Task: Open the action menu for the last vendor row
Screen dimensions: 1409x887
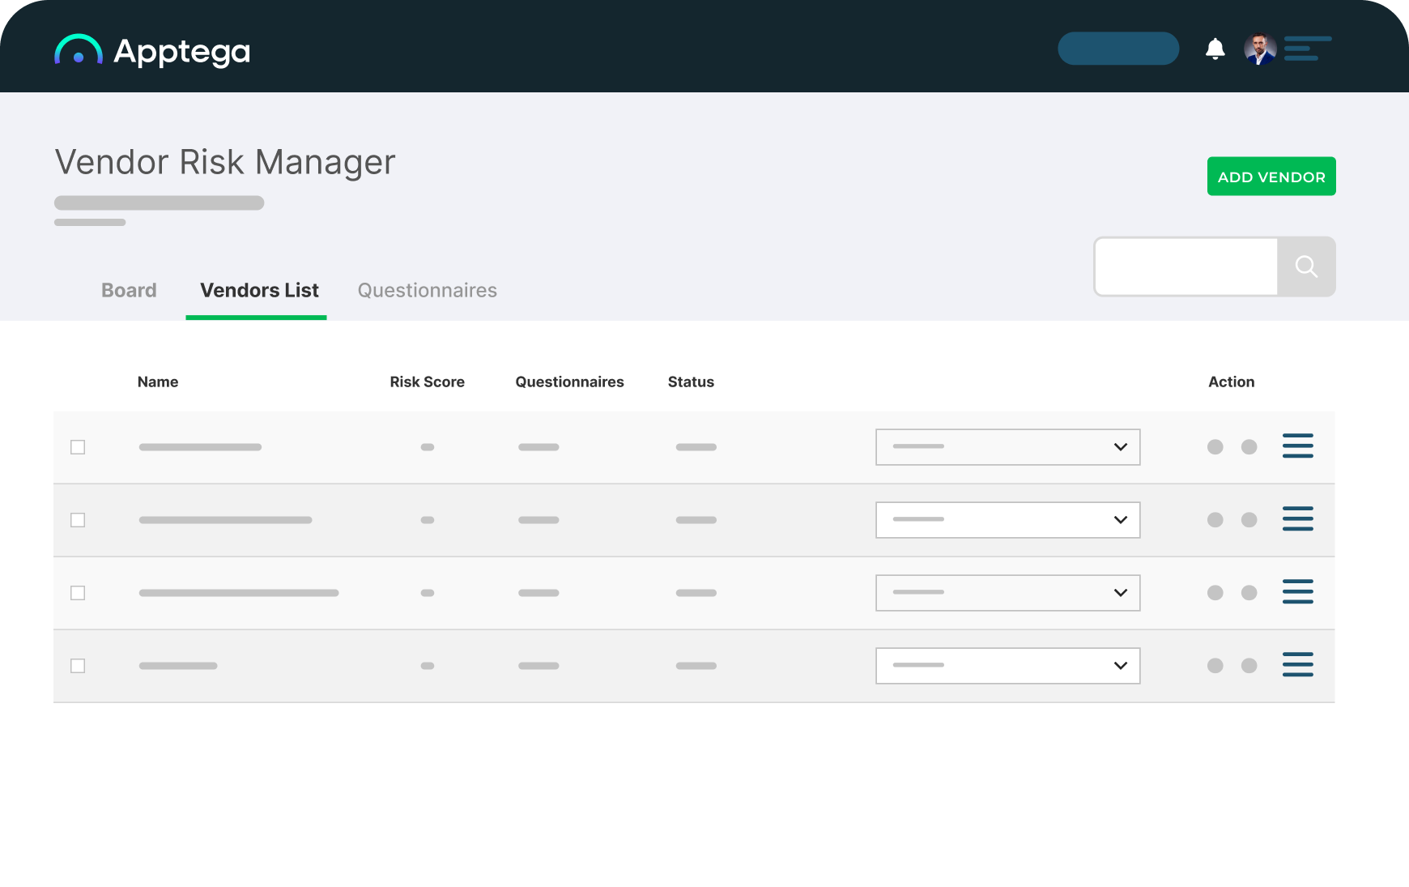Action: [x=1297, y=664]
